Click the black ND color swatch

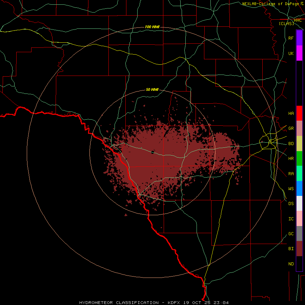[x=299, y=264]
